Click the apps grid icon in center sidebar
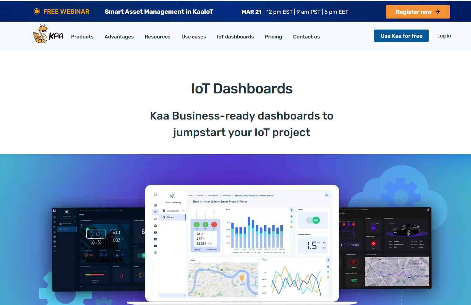This screenshot has height=305, width=471. click(x=156, y=212)
